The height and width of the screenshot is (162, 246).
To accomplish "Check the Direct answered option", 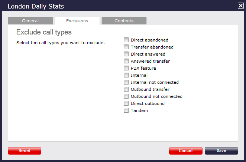I will pyautogui.click(x=126, y=54).
